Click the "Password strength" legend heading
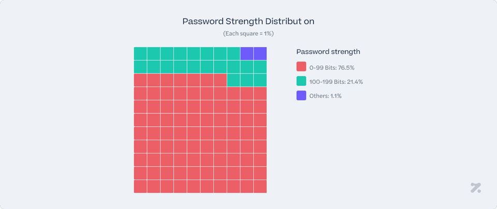The width and height of the screenshot is (497, 209). coord(328,52)
